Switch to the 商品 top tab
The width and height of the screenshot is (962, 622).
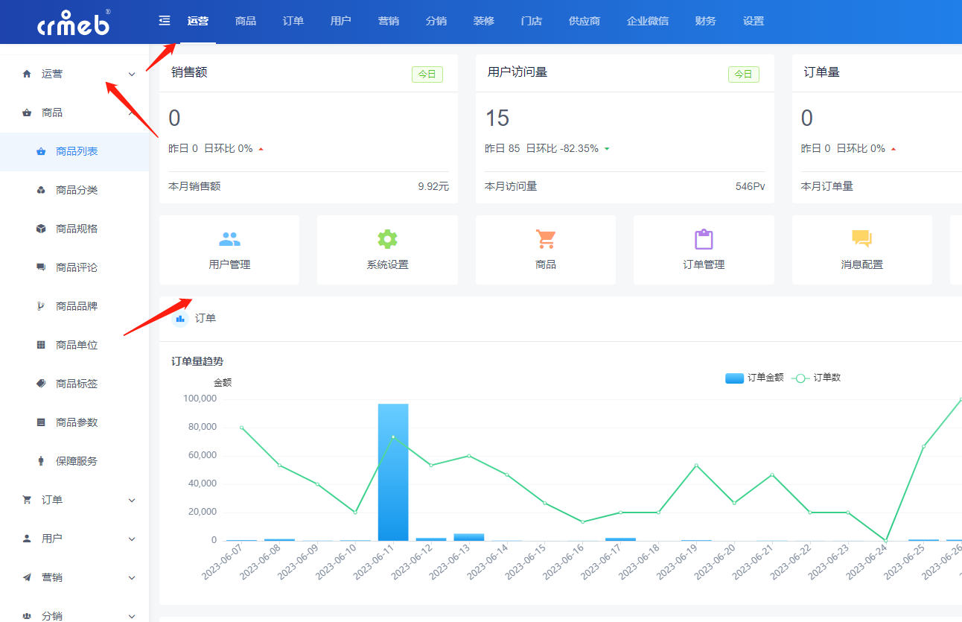(x=246, y=21)
